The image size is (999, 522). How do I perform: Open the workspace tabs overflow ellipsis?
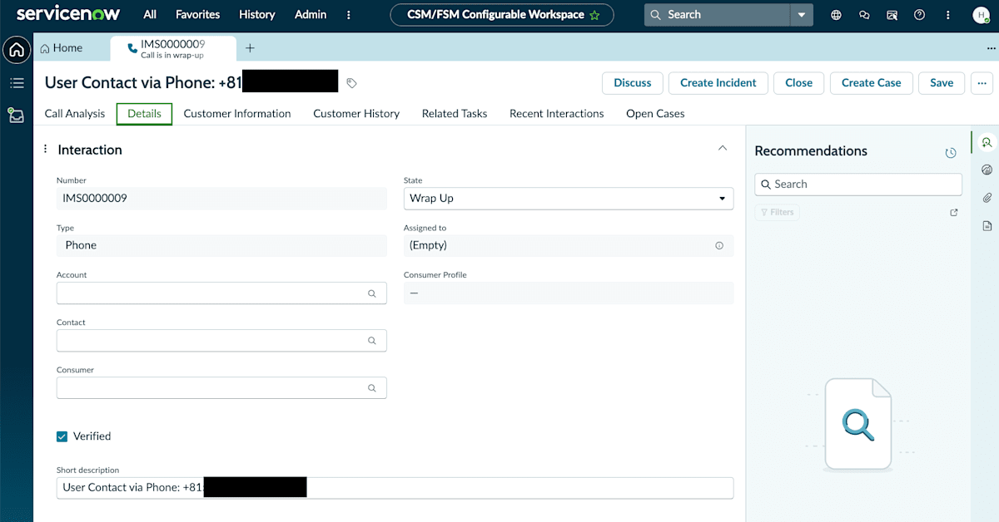point(991,48)
